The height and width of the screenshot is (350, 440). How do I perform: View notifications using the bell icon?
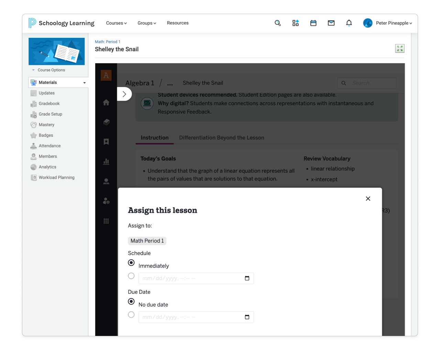349,23
